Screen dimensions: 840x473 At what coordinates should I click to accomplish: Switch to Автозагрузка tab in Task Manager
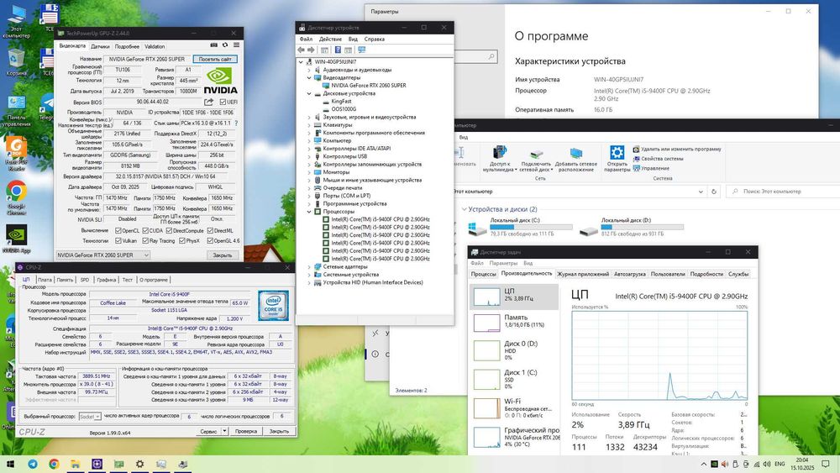[629, 274]
